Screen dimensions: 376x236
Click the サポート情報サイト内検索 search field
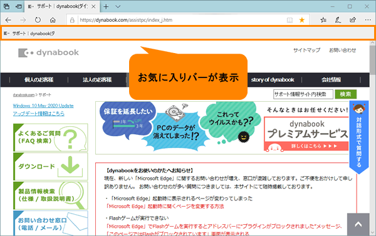click(x=303, y=94)
